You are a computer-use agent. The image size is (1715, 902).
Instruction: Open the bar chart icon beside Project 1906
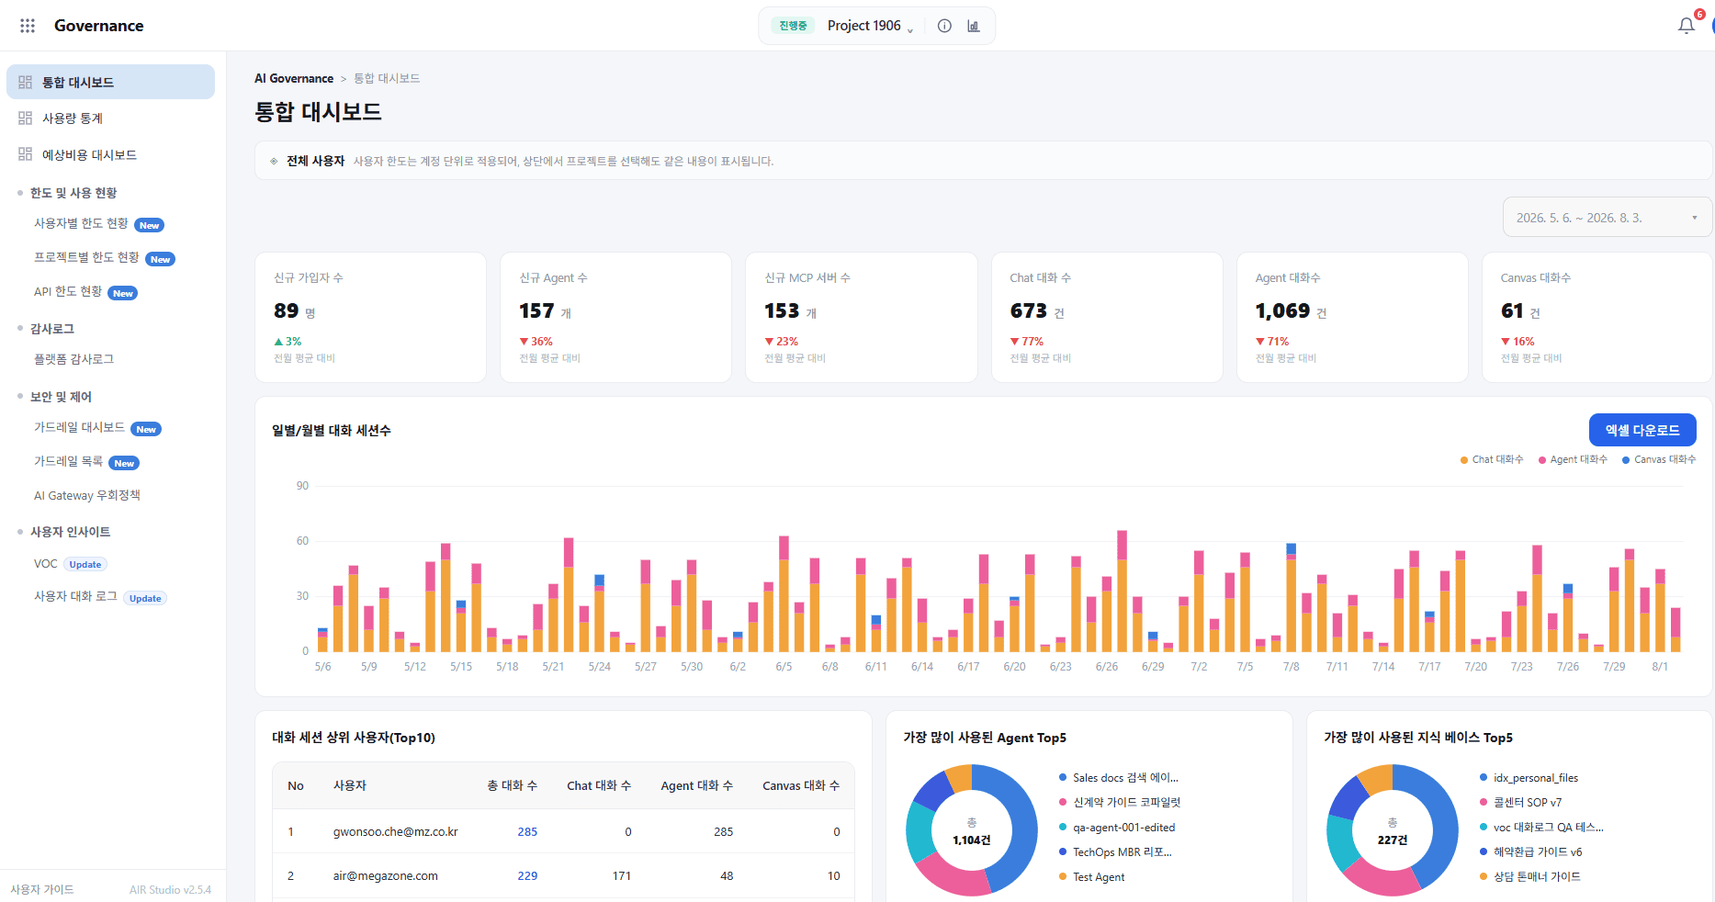(x=974, y=26)
